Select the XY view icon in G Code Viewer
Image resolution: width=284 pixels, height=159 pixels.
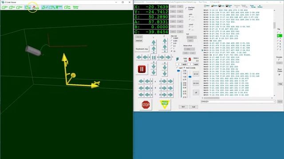(x=4, y=7)
